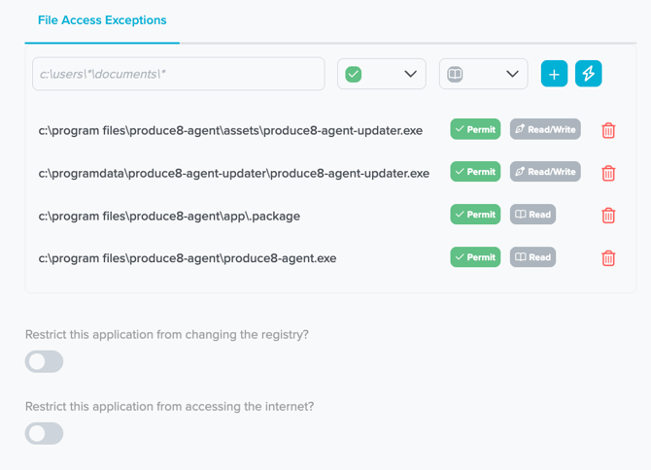651x470 pixels.
Task: Click Read/Write badge for programdata updater exe
Action: (545, 172)
